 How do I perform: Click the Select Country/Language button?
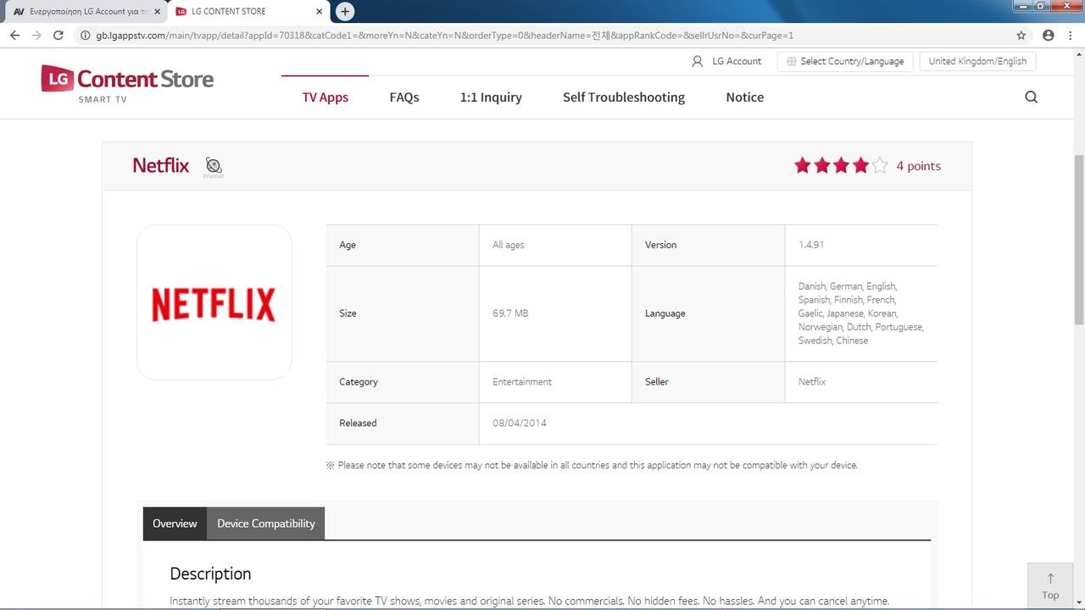click(845, 61)
